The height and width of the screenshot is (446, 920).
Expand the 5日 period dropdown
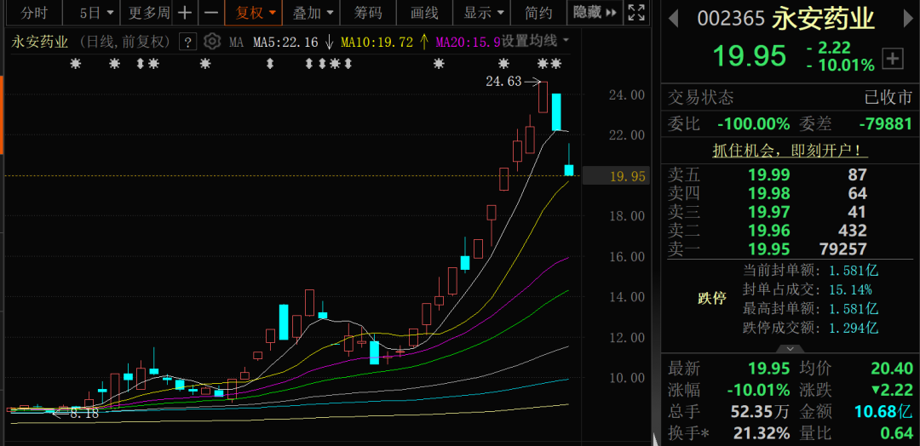click(x=94, y=13)
